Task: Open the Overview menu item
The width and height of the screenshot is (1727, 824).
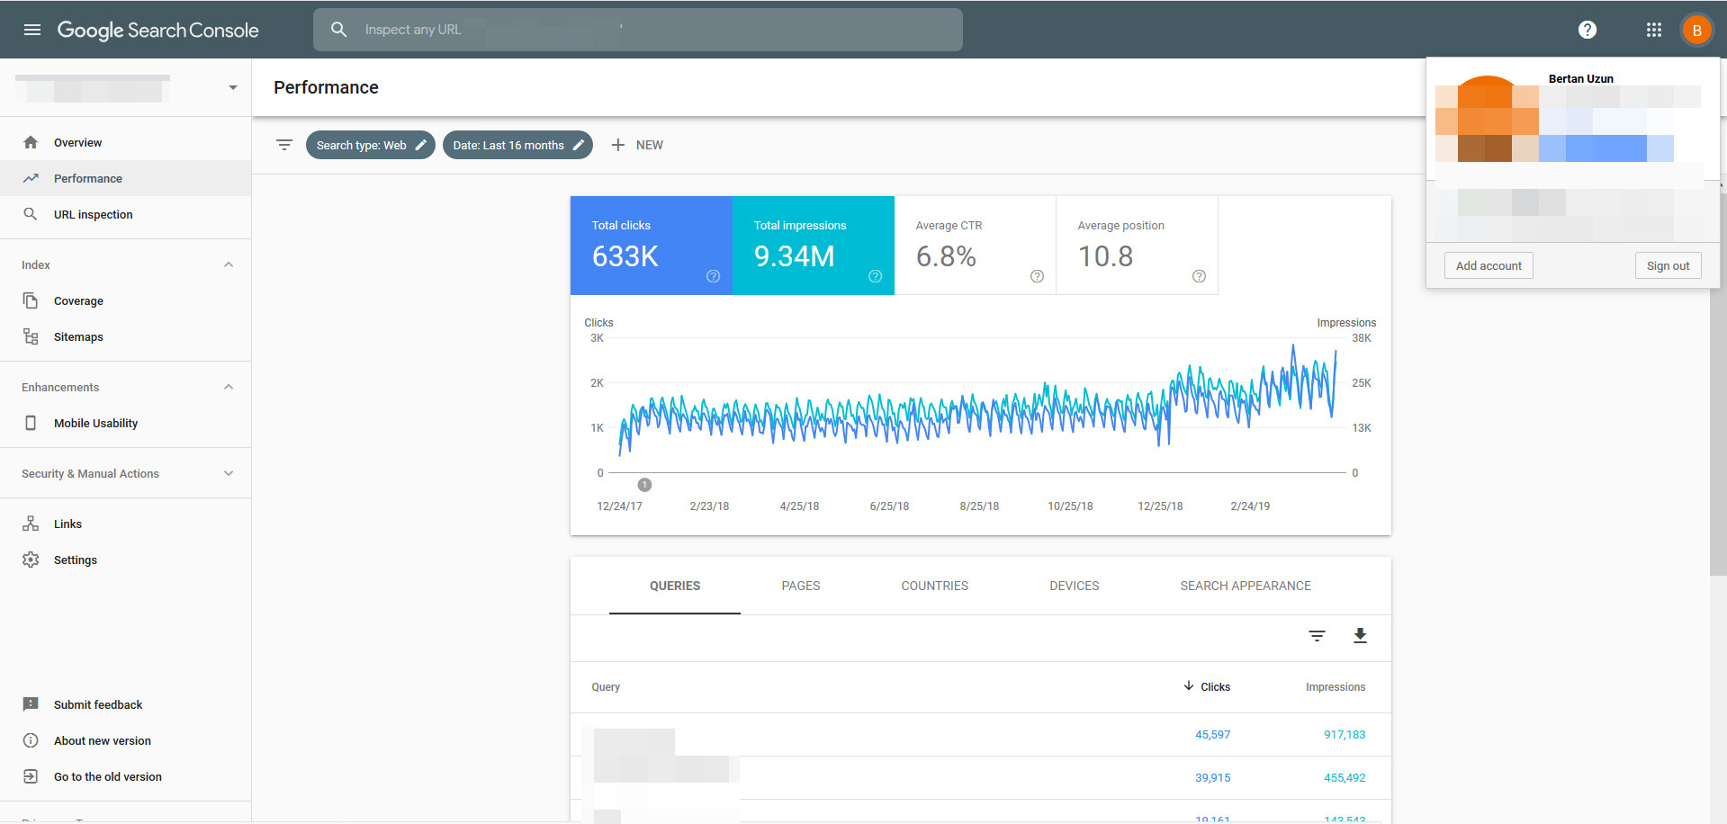Action: click(125, 142)
